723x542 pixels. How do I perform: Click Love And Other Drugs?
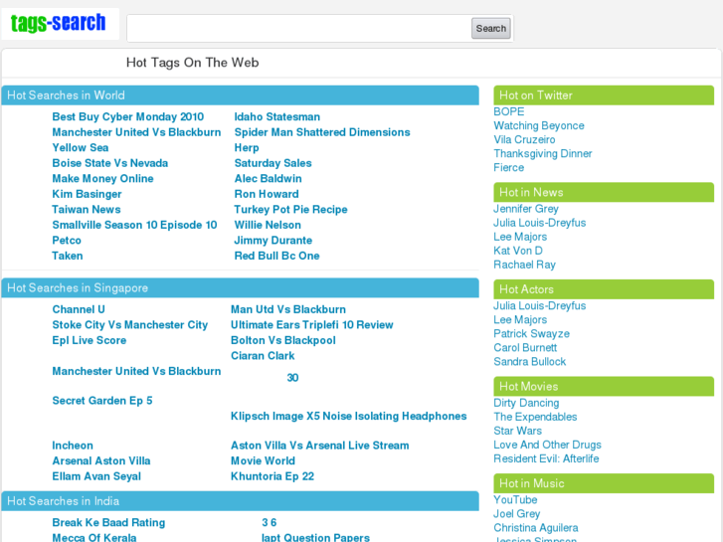click(x=547, y=445)
